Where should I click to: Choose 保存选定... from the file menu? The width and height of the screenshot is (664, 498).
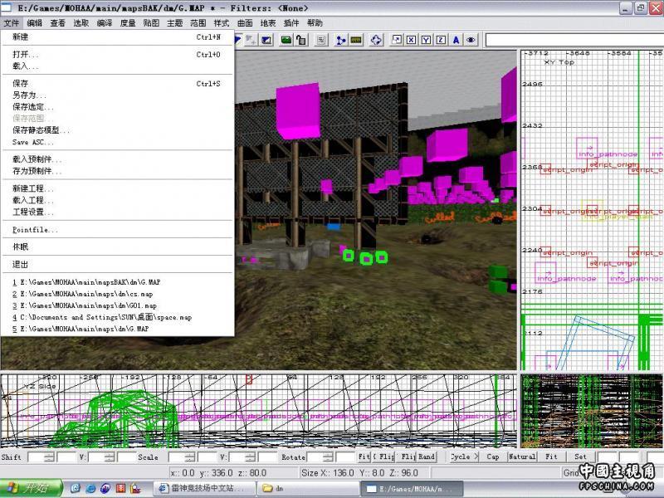(x=117, y=107)
